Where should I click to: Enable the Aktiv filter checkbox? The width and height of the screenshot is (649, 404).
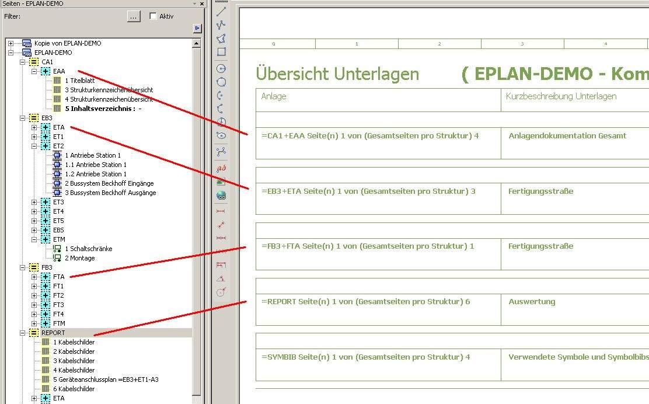153,16
